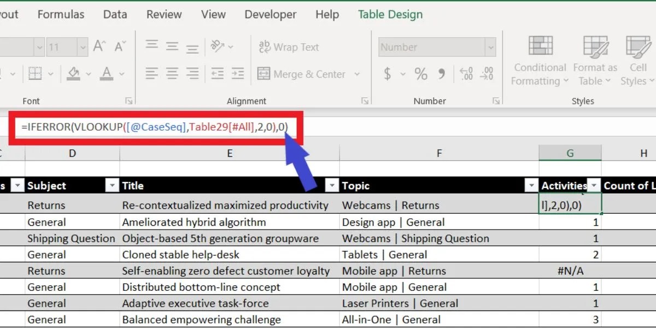The image size is (656, 328).
Task: Toggle bottom align
Action: (x=191, y=47)
